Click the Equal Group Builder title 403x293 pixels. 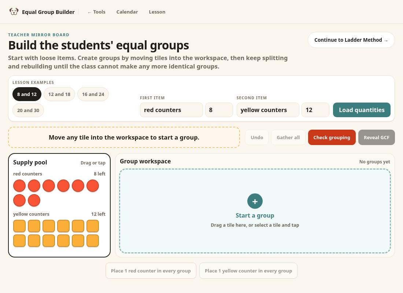(x=48, y=12)
